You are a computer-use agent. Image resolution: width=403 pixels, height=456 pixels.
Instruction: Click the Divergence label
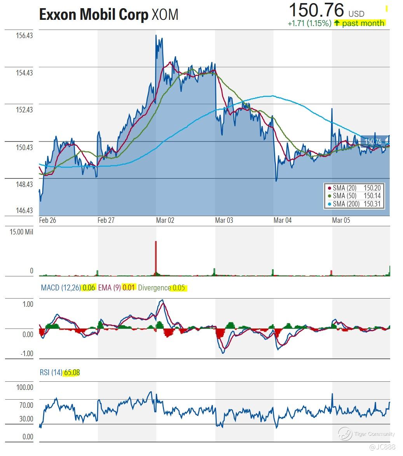click(154, 288)
